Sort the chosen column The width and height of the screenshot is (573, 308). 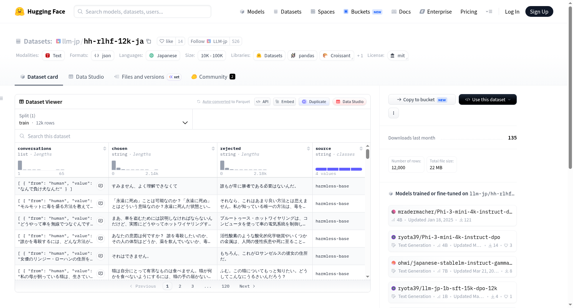coord(213,148)
